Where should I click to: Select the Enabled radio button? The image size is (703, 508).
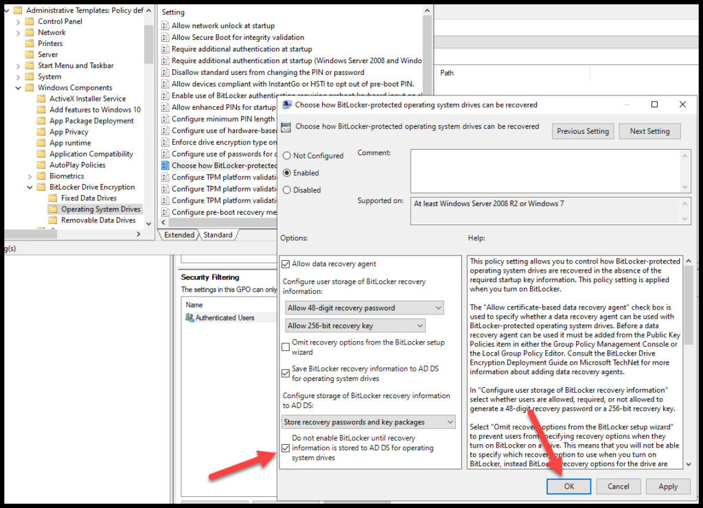point(287,172)
